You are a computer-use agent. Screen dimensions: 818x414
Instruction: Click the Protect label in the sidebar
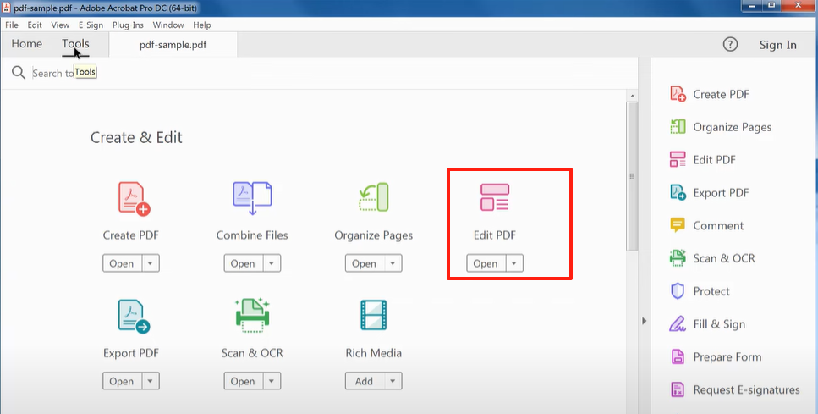(x=711, y=290)
